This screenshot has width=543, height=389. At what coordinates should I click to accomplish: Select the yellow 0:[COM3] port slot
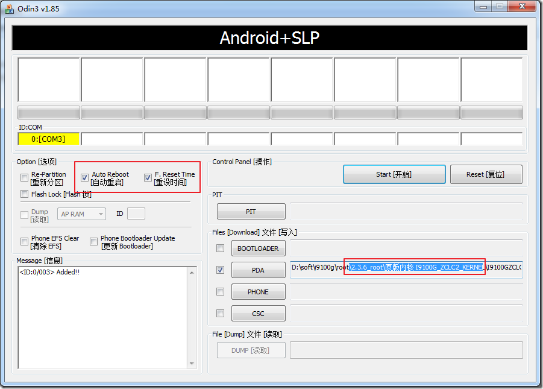[48, 139]
